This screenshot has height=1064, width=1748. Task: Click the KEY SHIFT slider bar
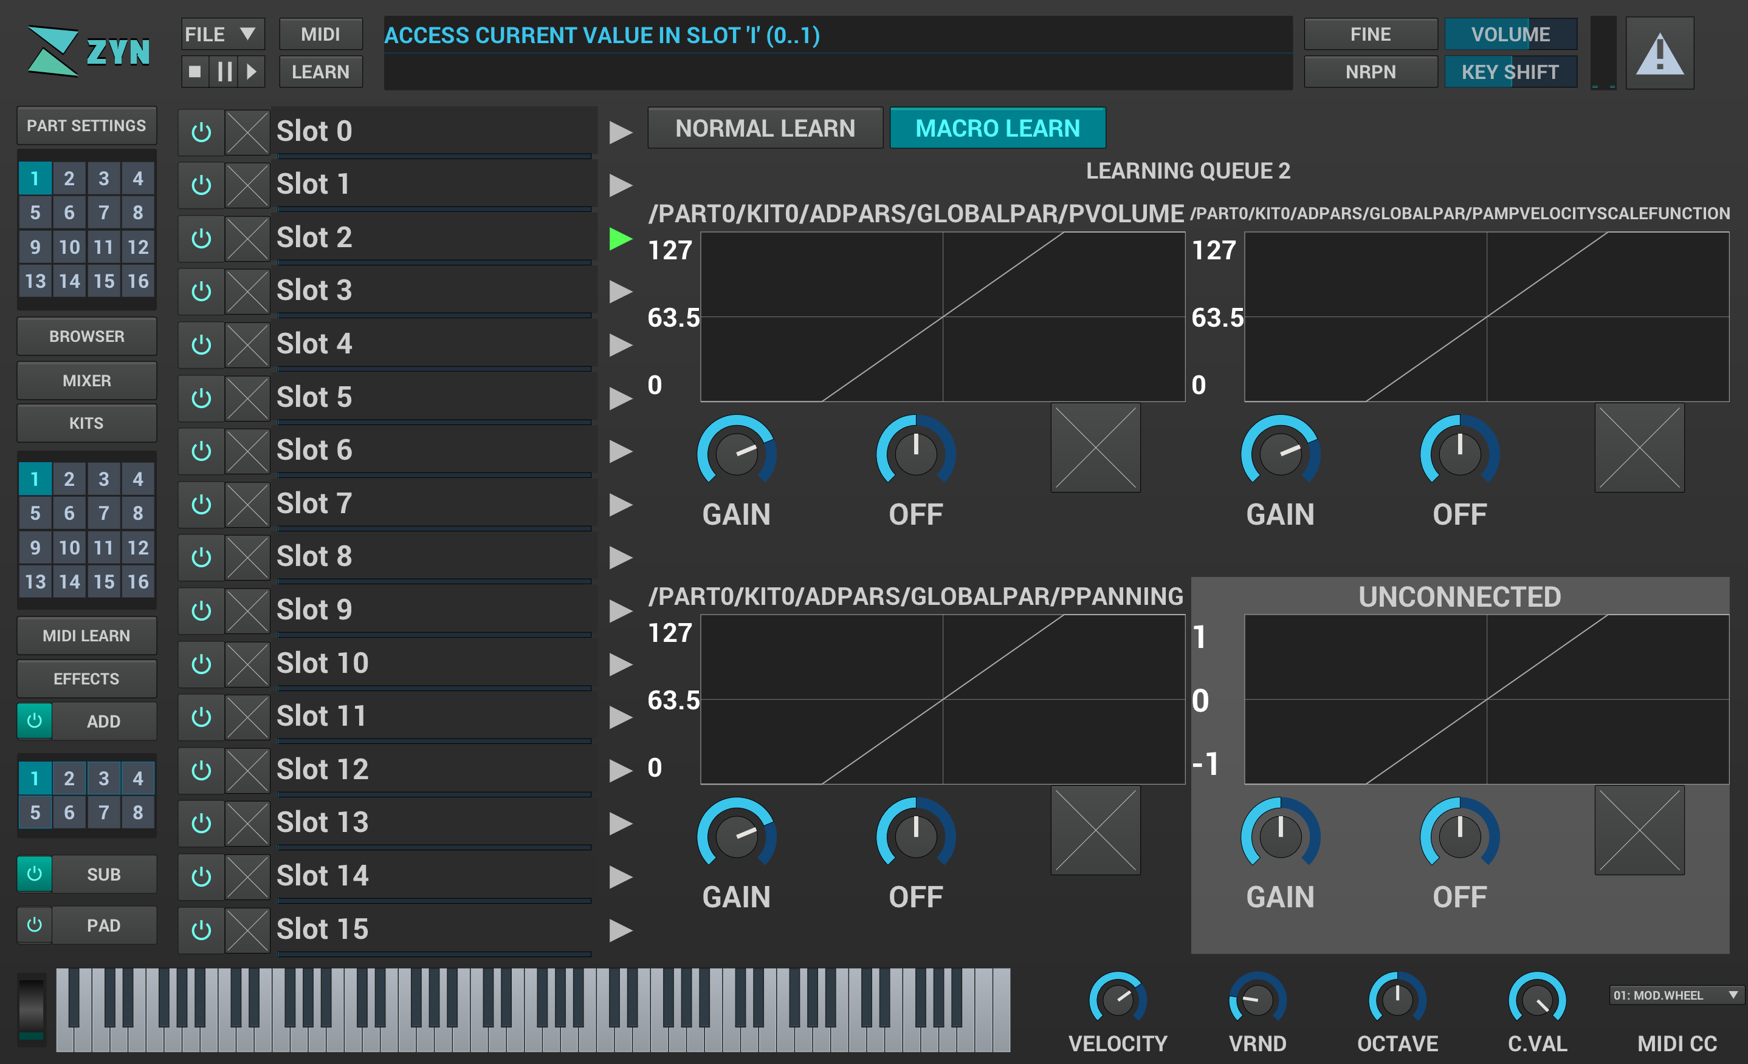pos(1511,72)
